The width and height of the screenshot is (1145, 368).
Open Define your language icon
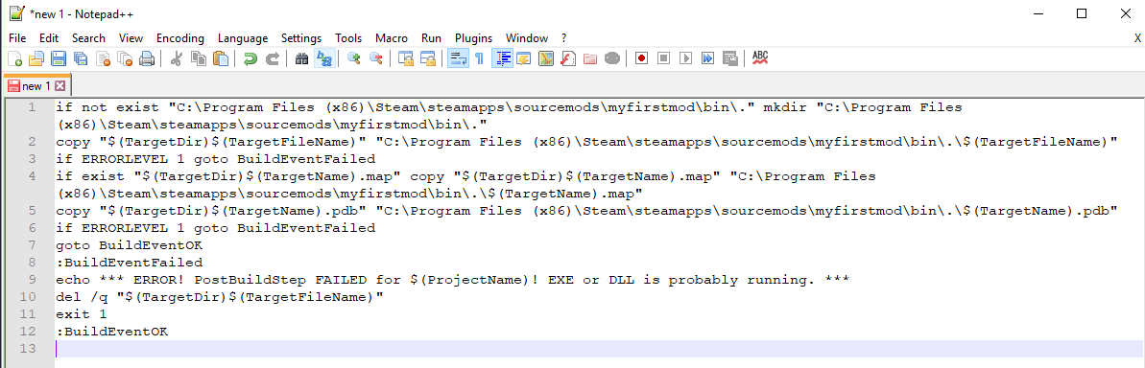click(524, 59)
